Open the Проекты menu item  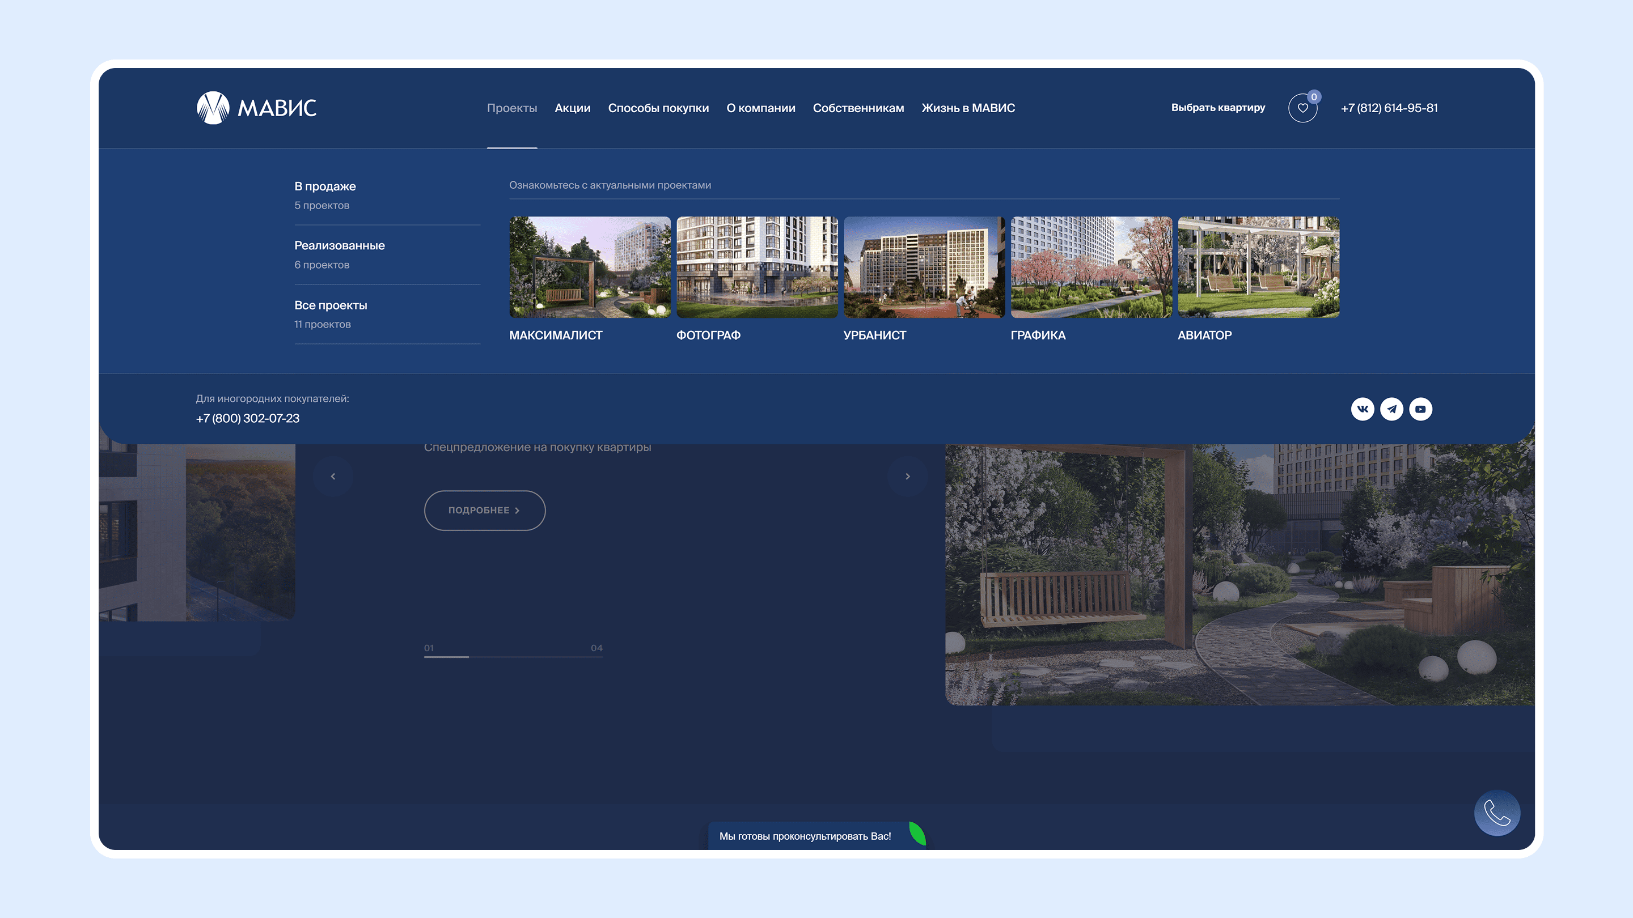pyautogui.click(x=511, y=108)
